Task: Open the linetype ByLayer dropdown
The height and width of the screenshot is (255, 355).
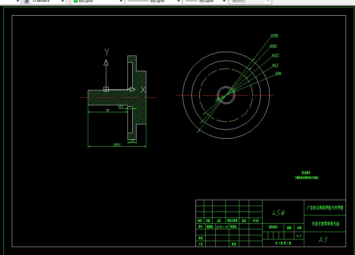Action: click(179, 1)
